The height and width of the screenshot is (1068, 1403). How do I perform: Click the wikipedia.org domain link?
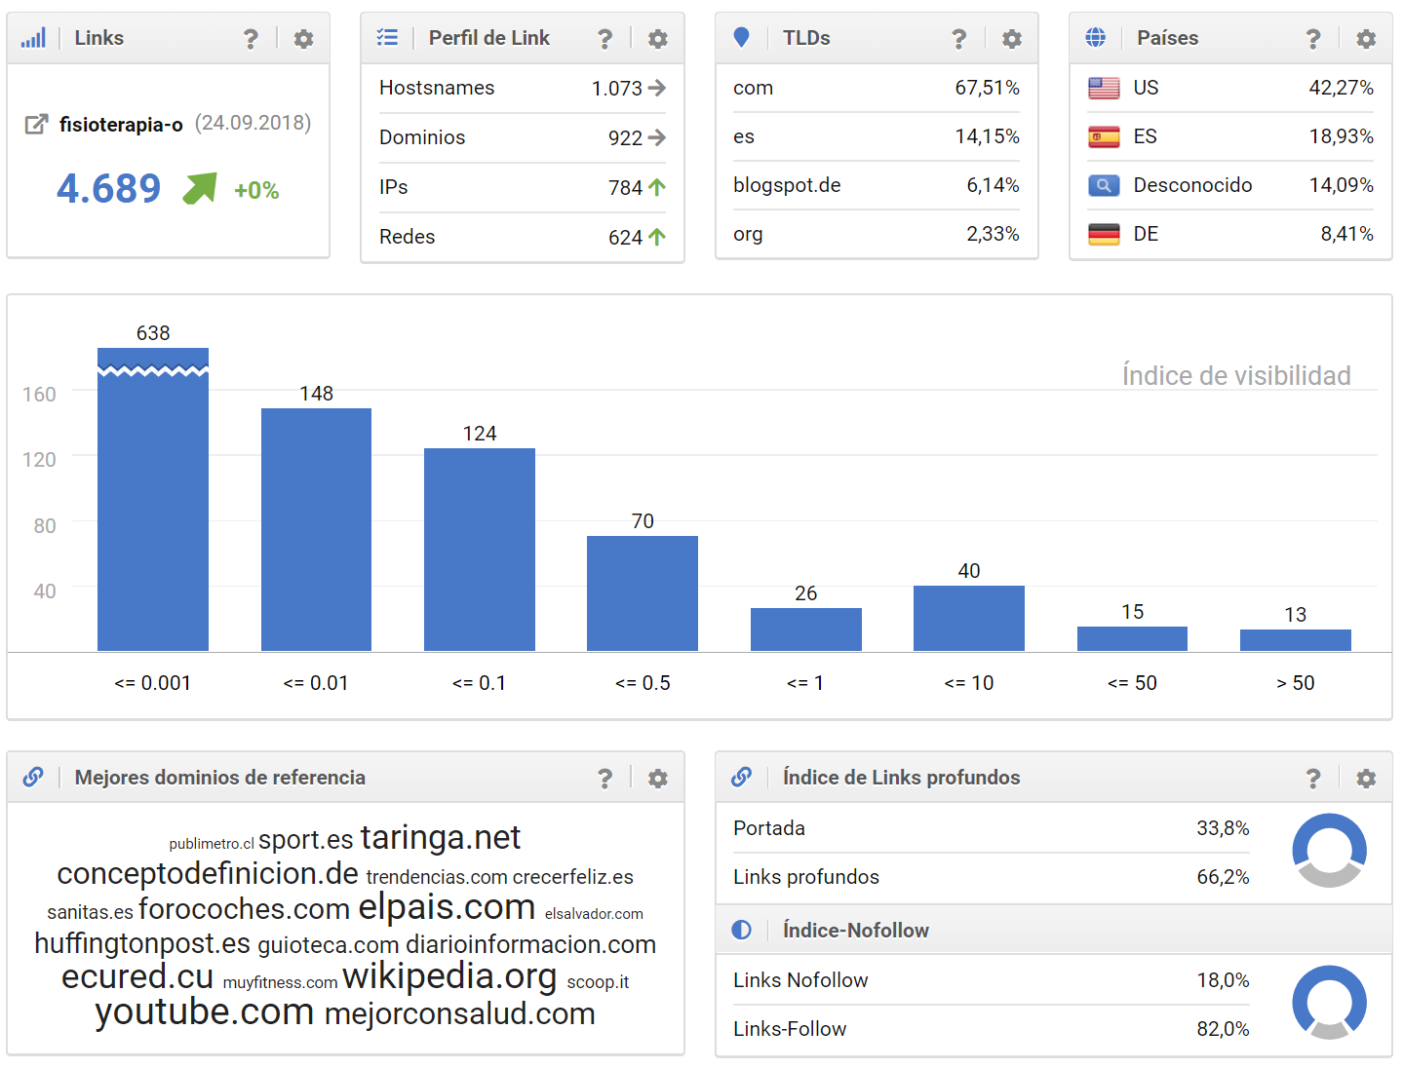tap(449, 975)
